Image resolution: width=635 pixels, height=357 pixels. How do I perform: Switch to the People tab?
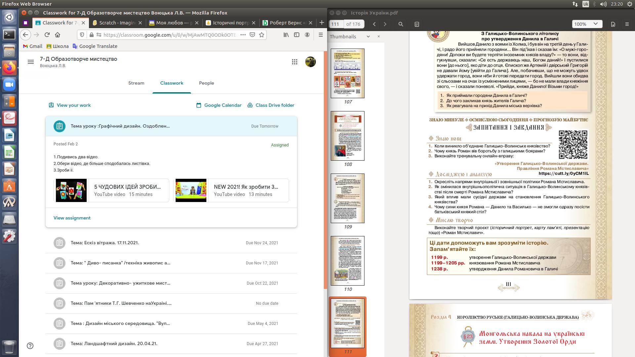[206, 83]
